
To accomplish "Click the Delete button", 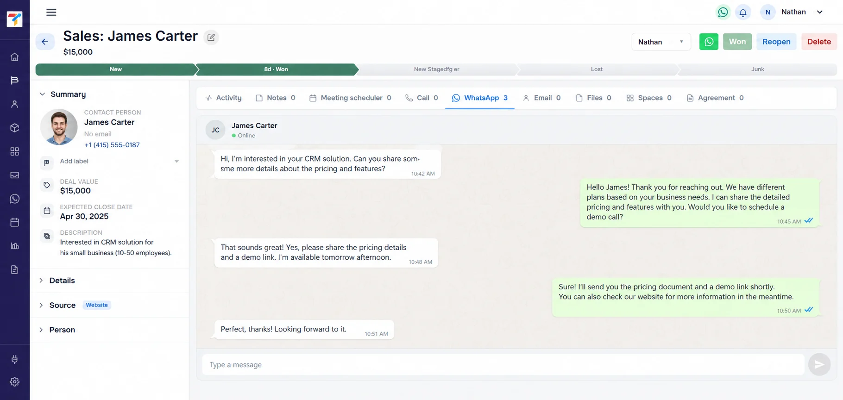I will click(x=819, y=42).
